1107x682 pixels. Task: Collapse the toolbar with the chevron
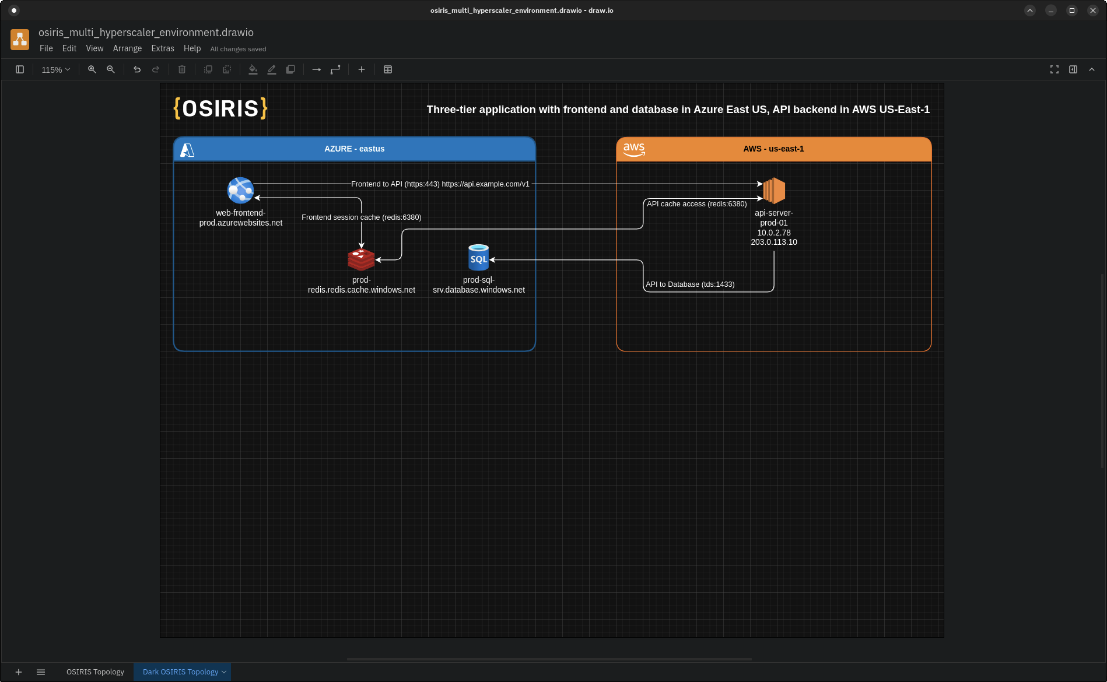[1092, 69]
